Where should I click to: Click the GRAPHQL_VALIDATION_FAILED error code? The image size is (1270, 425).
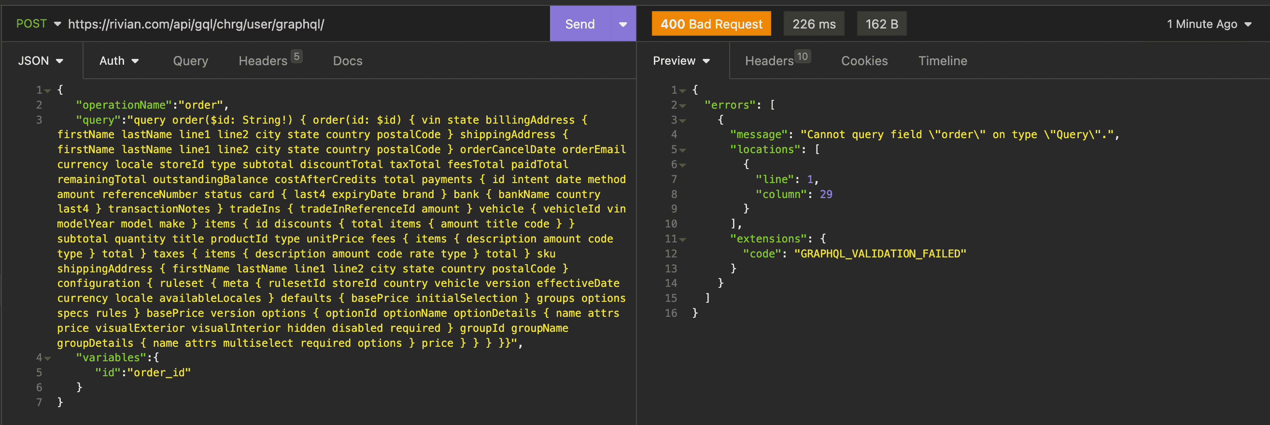click(x=880, y=254)
